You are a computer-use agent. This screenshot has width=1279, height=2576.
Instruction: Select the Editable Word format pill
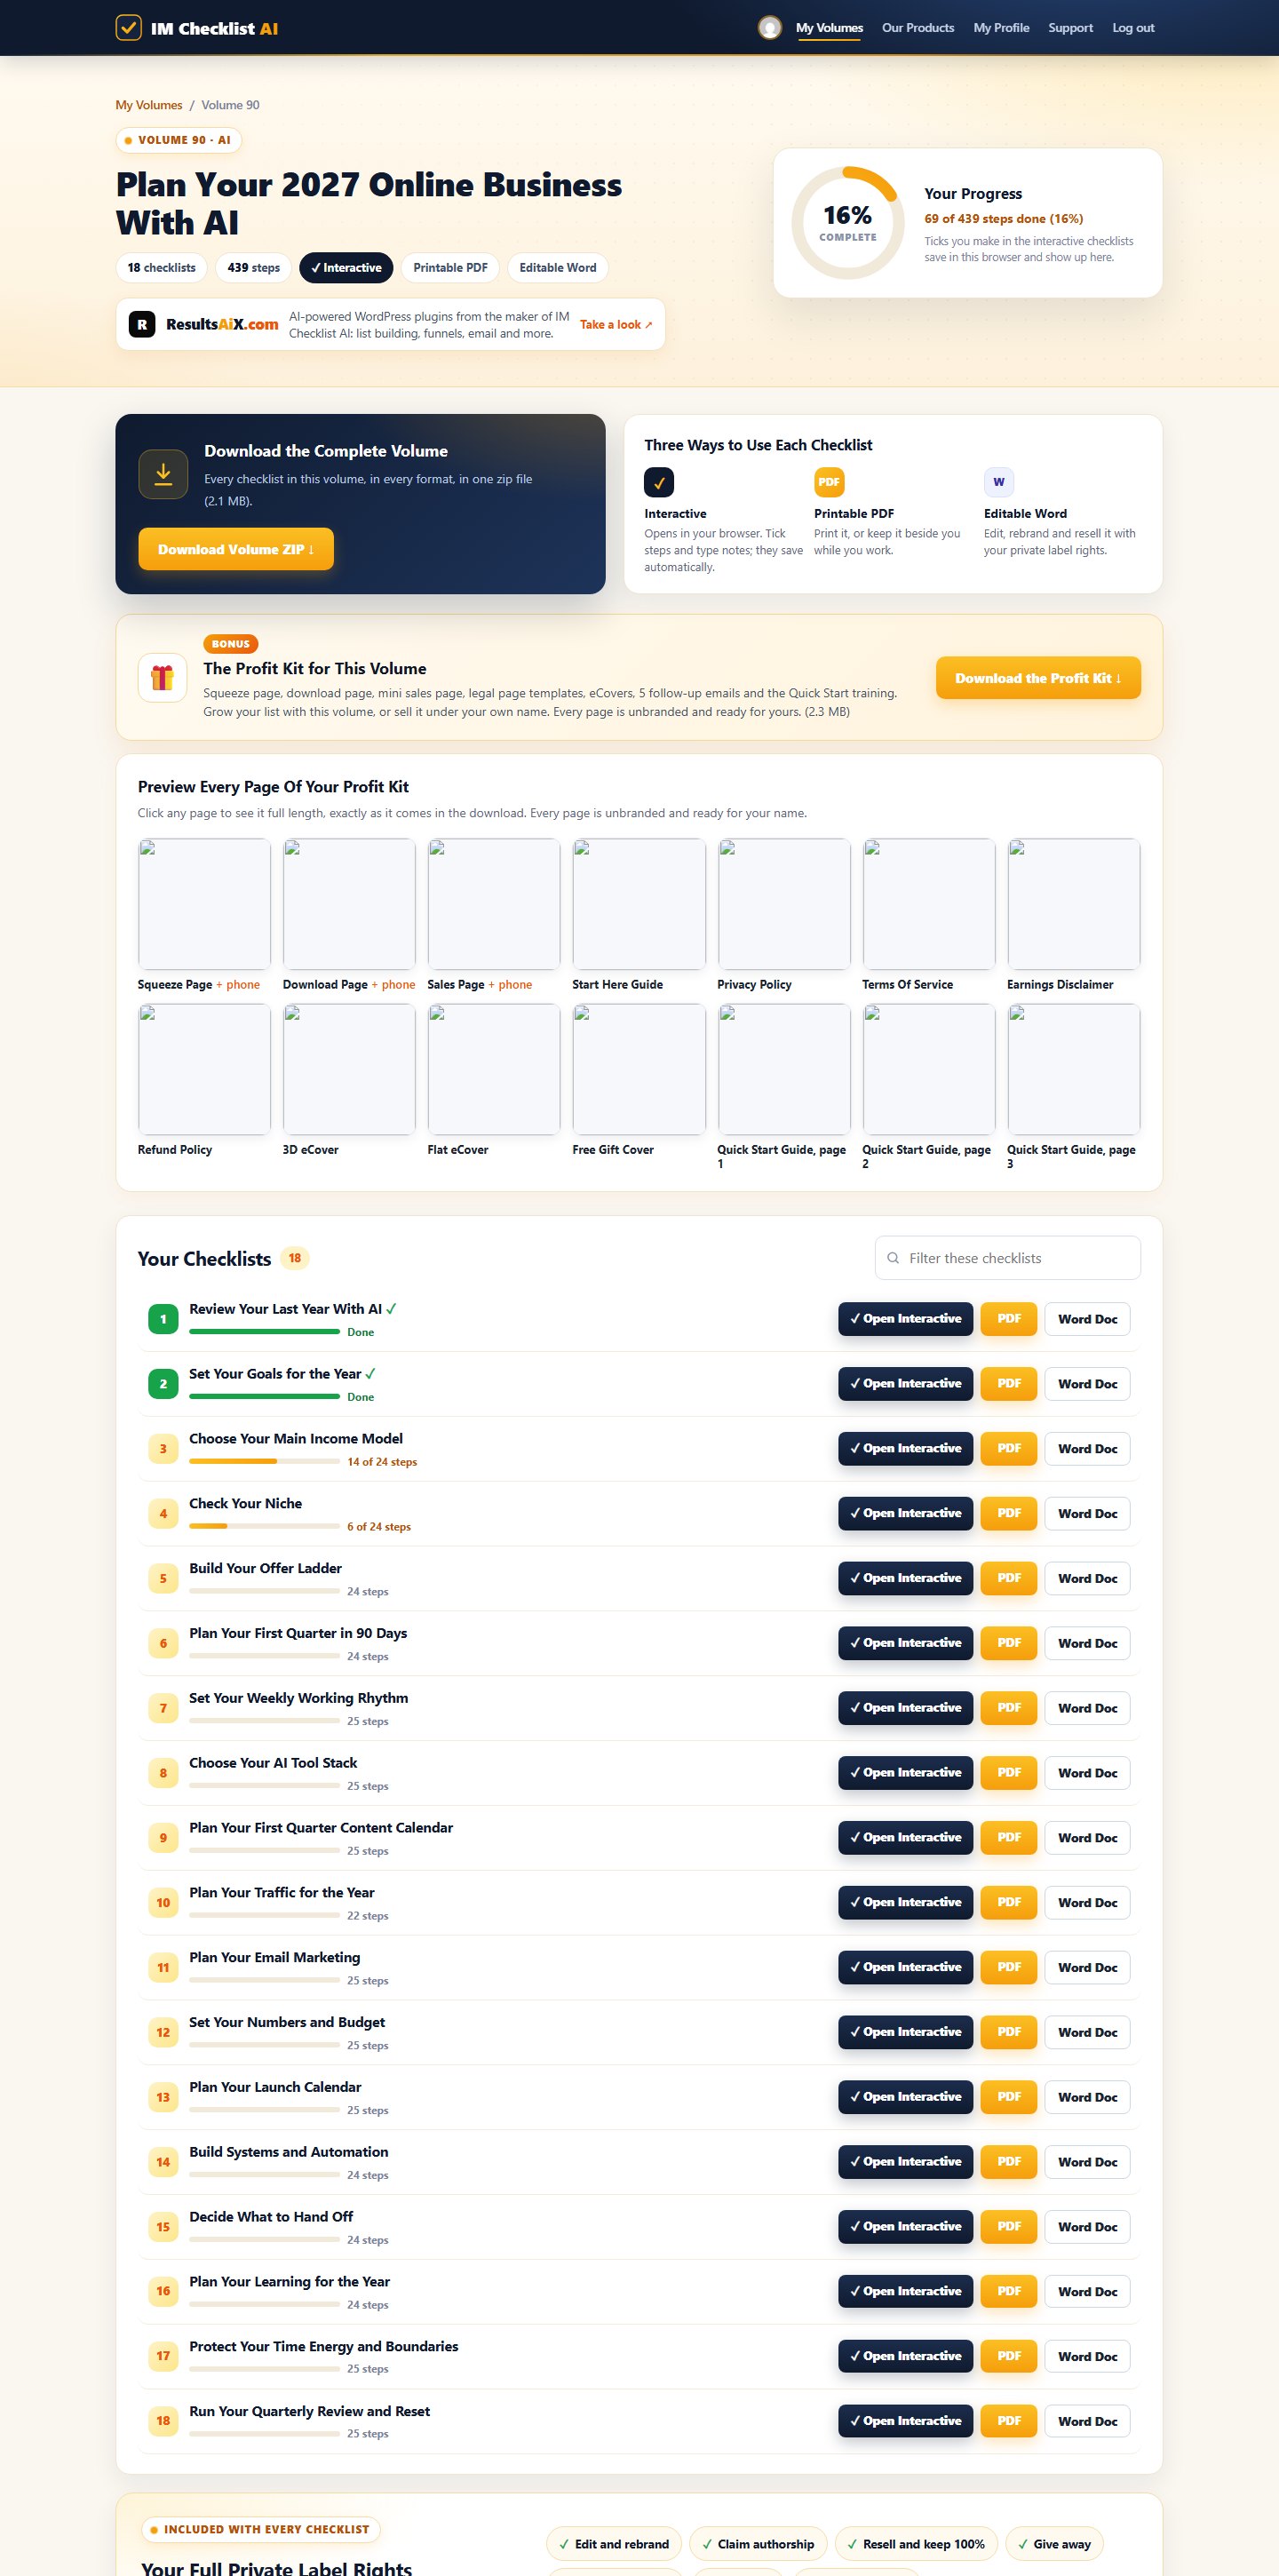558,268
